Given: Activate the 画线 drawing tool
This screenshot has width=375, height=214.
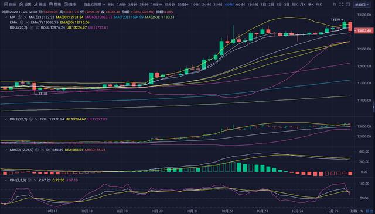Looking at the screenshot, I should [x=40, y=4].
